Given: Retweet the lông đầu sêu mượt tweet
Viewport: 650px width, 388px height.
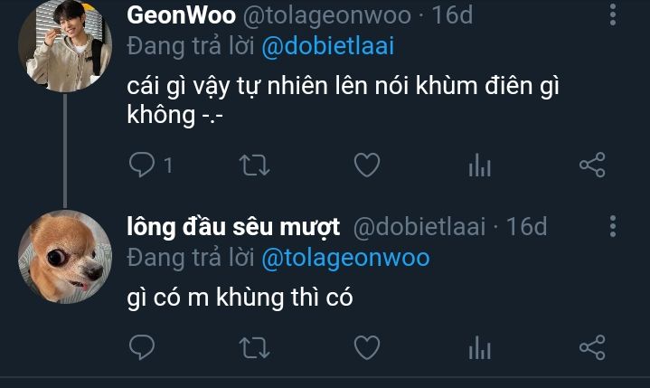Looking at the screenshot, I should click(x=254, y=347).
